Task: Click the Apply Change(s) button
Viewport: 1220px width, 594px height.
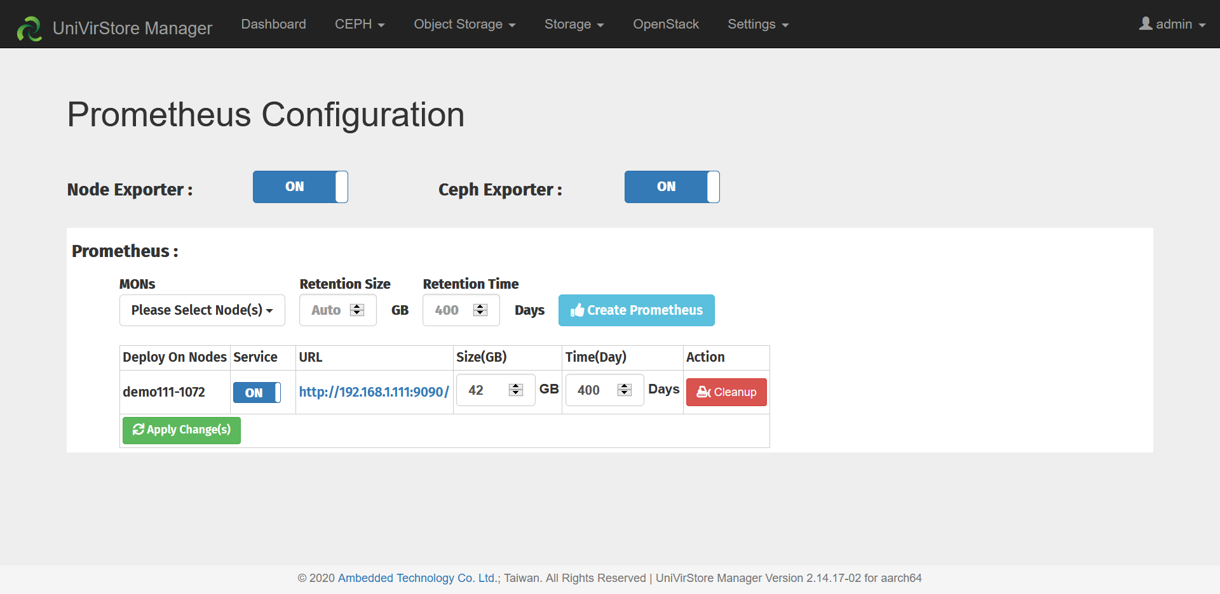Action: 182,430
